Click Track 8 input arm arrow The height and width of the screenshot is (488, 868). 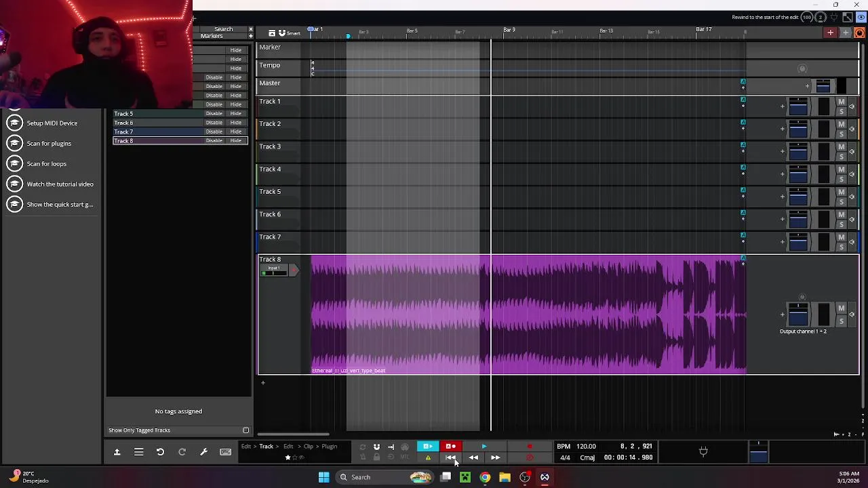(294, 270)
